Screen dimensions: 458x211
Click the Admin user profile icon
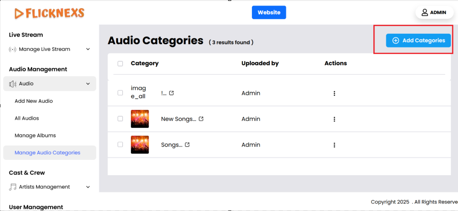[425, 12]
